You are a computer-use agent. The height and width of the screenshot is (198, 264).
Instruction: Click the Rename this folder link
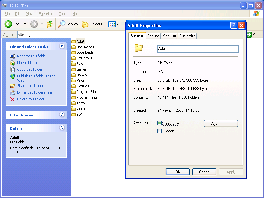pos(32,56)
